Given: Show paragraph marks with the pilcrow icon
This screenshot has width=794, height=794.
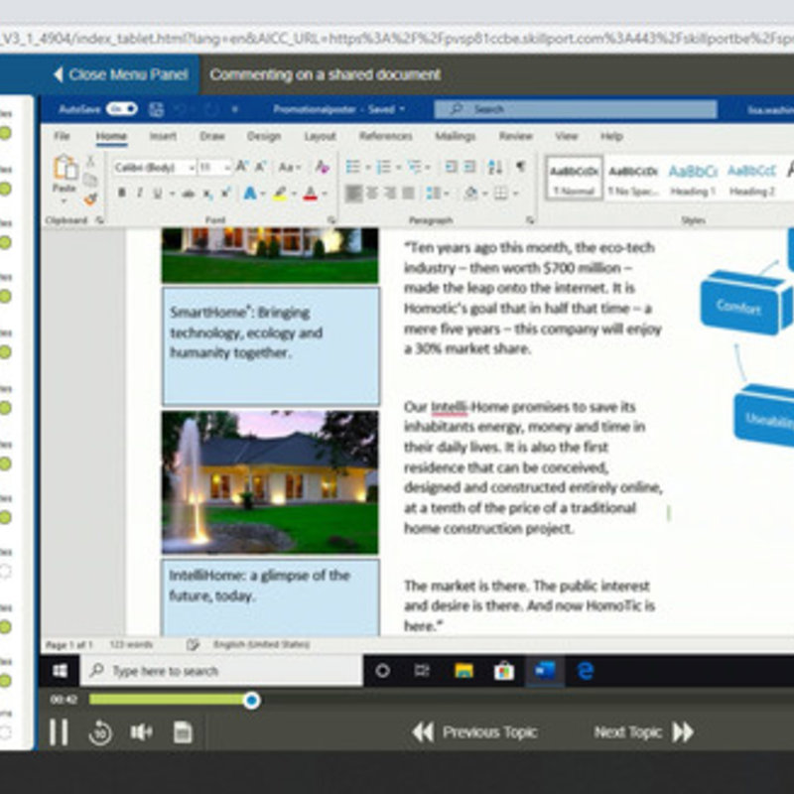Looking at the screenshot, I should pos(520,166).
